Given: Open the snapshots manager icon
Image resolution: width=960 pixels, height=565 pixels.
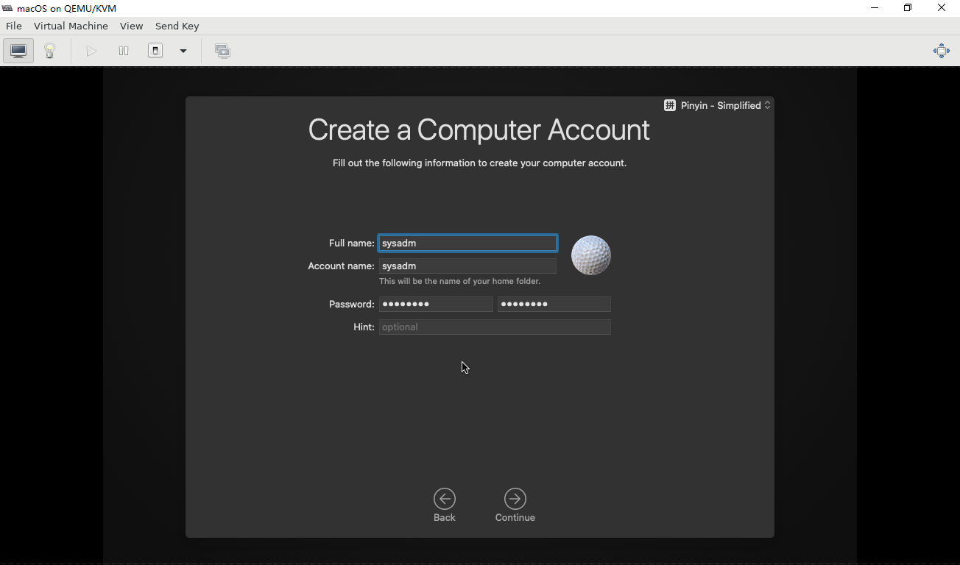Looking at the screenshot, I should [x=222, y=51].
